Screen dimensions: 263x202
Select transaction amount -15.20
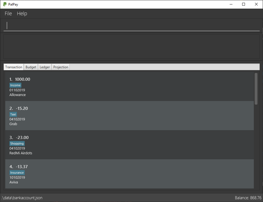coord(22,108)
